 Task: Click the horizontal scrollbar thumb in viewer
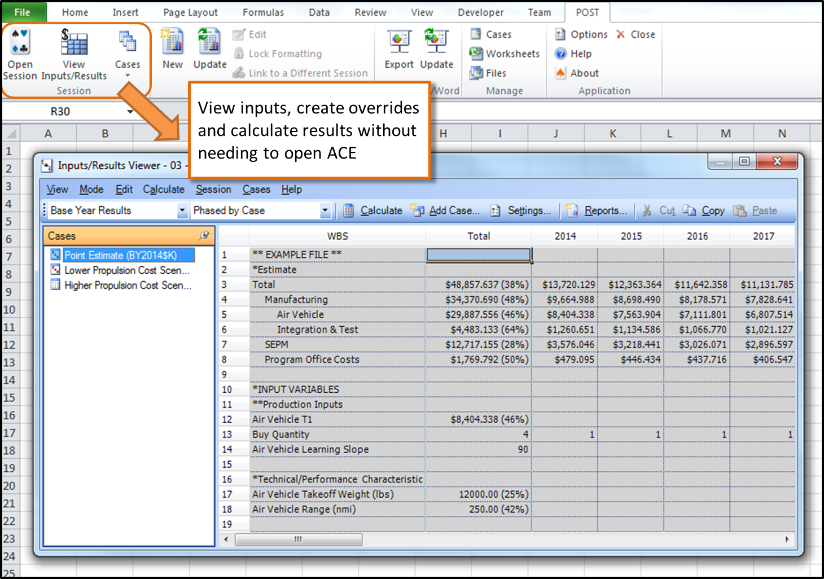[x=299, y=539]
